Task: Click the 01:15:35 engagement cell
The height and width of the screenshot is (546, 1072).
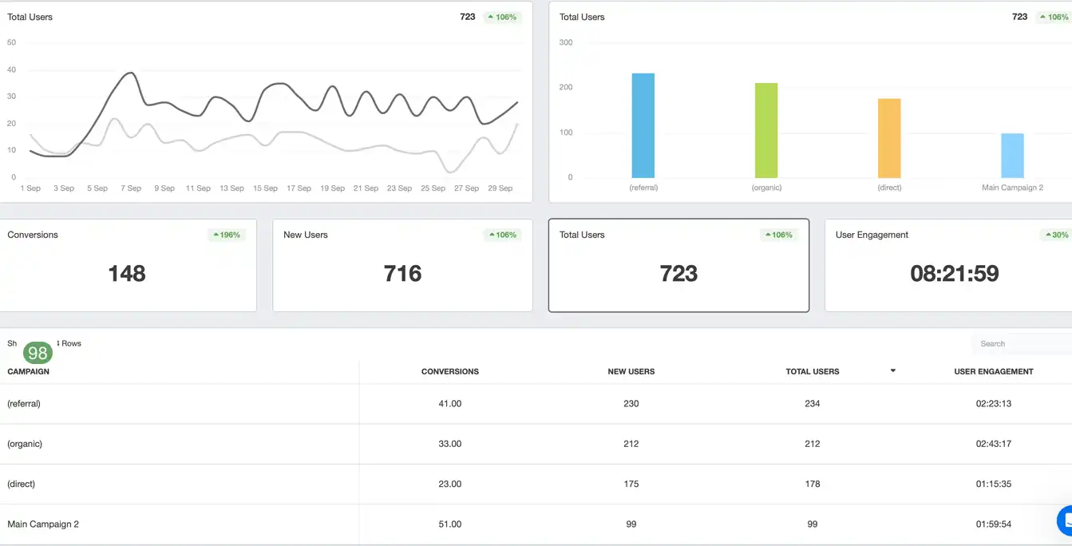Action: pyautogui.click(x=994, y=484)
